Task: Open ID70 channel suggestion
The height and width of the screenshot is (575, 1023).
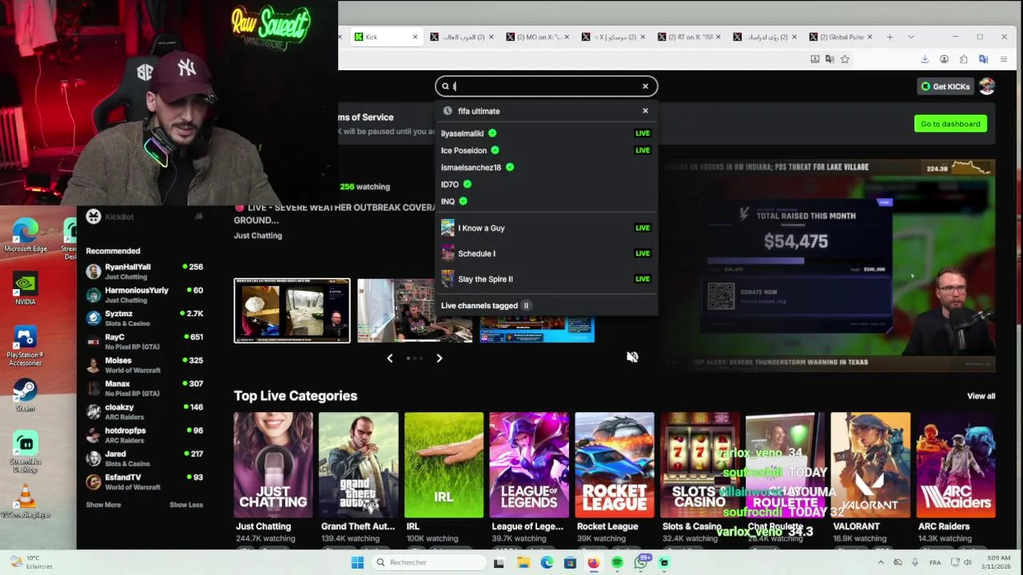Action: point(546,184)
